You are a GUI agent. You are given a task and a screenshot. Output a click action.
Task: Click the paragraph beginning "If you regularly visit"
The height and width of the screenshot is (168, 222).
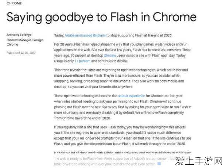coord(122,135)
